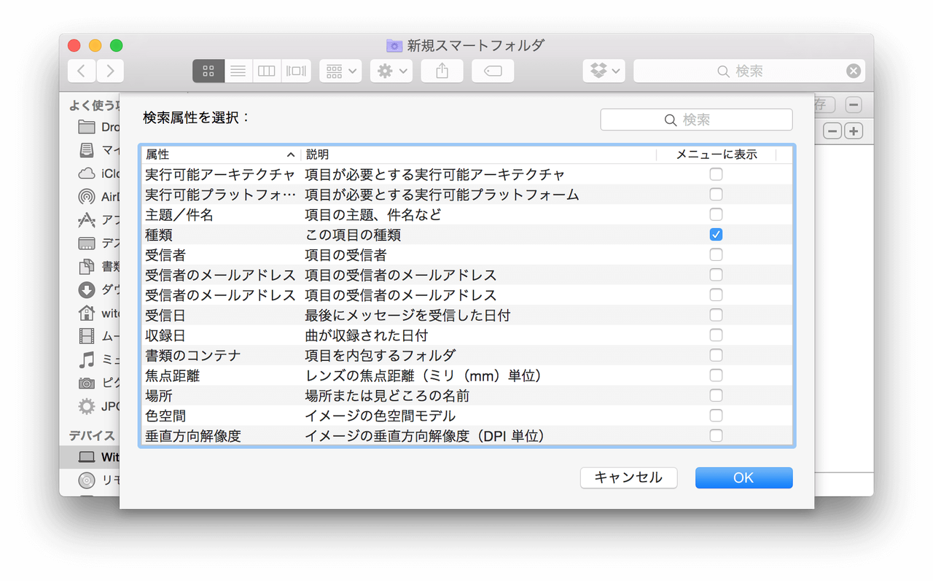
Task: Go back with the toolbar back arrow
Action: tap(82, 71)
